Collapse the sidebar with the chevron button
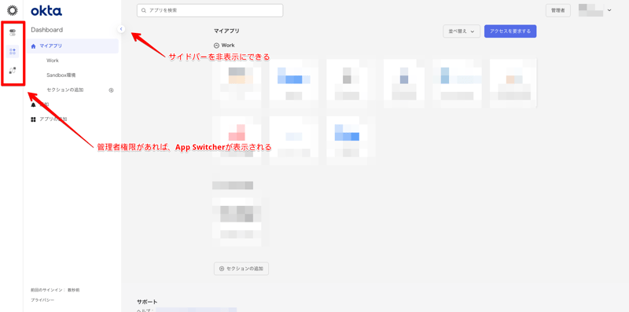Image resolution: width=629 pixels, height=312 pixels. pyautogui.click(x=121, y=29)
